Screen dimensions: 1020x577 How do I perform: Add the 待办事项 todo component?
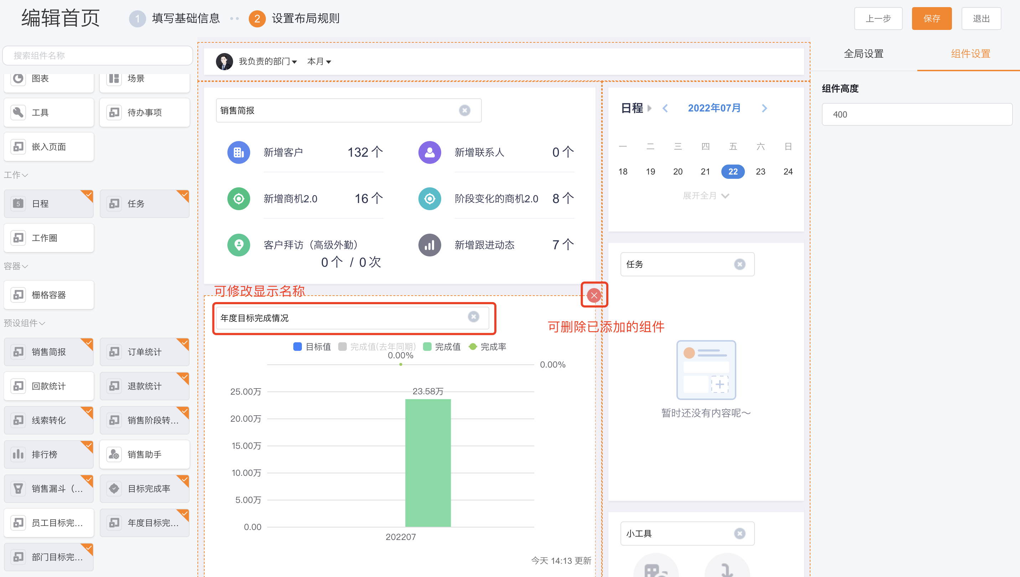pos(144,113)
